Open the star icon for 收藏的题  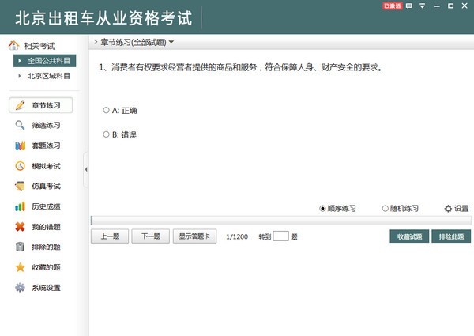tap(20, 267)
